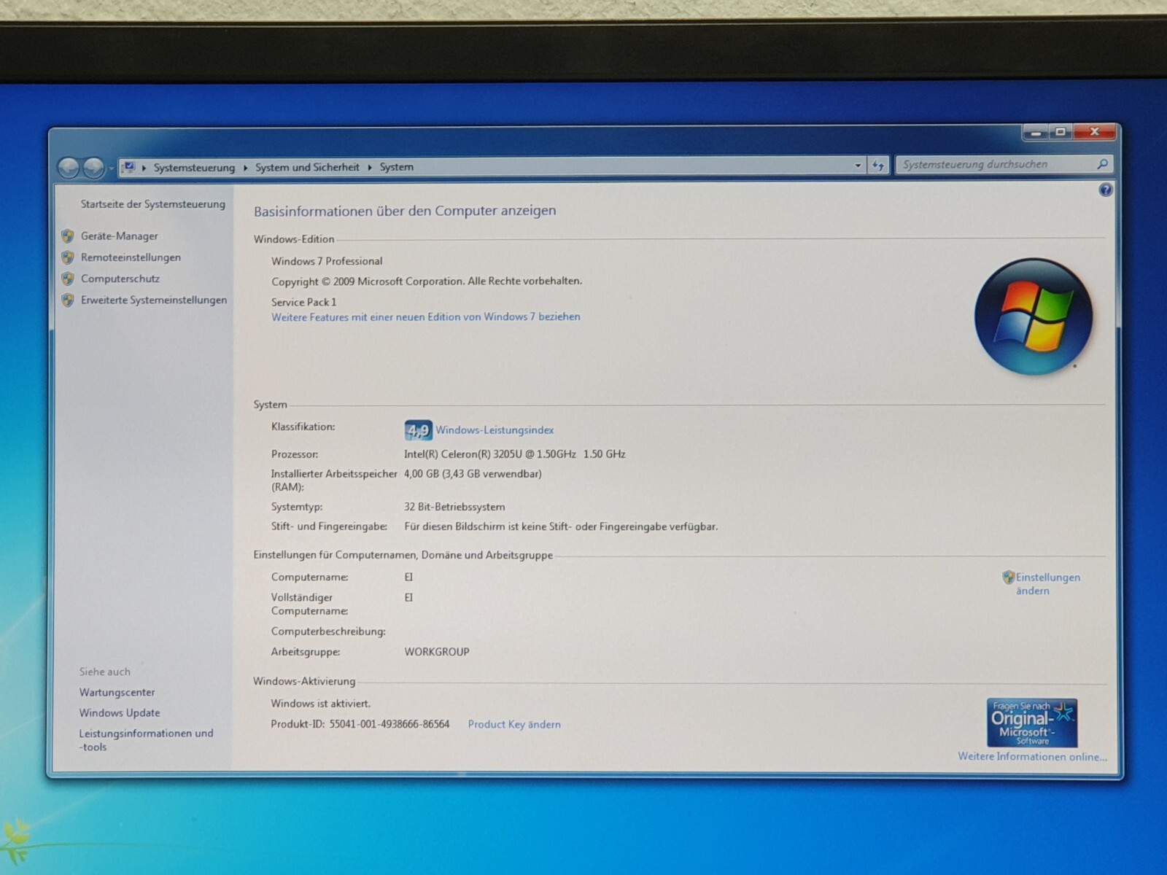Click the search magnifier icon
The height and width of the screenshot is (875, 1167).
tap(1102, 165)
